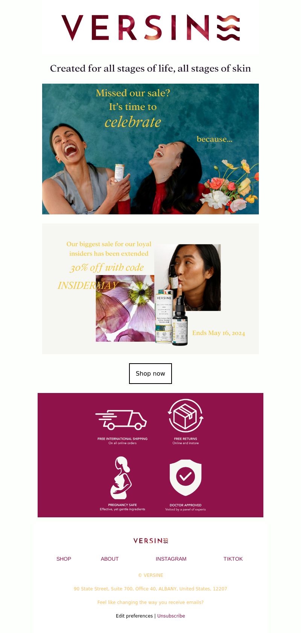Click the purple flower petal photo
Viewport: 301px width, 633px height.
[x=125, y=308]
